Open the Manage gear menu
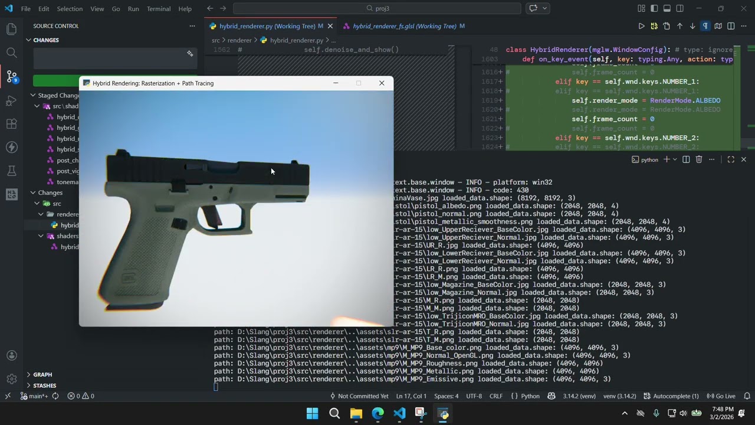Screen dimensions: 755x425 [11, 379]
